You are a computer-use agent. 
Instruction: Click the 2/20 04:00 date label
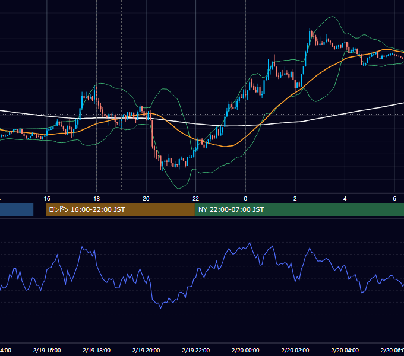345,350
